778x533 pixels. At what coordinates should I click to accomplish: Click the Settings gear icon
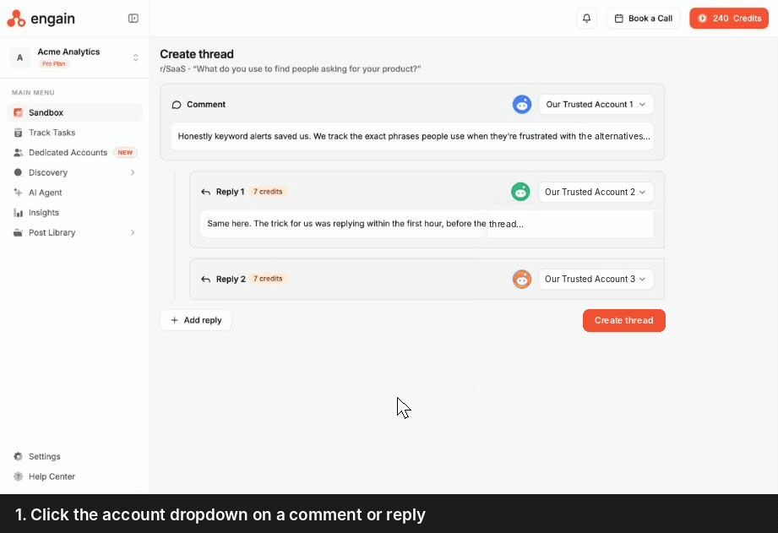(18, 457)
